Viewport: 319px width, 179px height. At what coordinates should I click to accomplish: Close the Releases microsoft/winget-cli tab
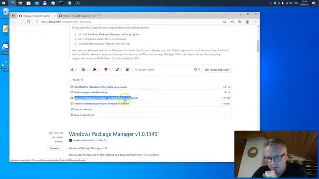(54, 16)
